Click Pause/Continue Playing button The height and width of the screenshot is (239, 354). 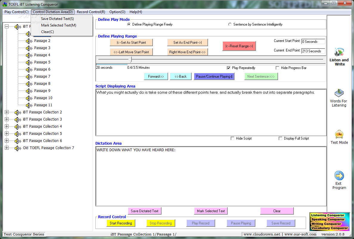214,76
